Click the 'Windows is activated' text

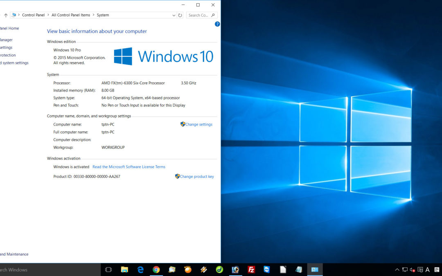(x=71, y=167)
